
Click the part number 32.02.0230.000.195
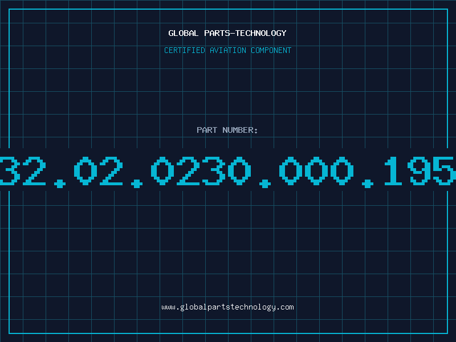[228, 172]
